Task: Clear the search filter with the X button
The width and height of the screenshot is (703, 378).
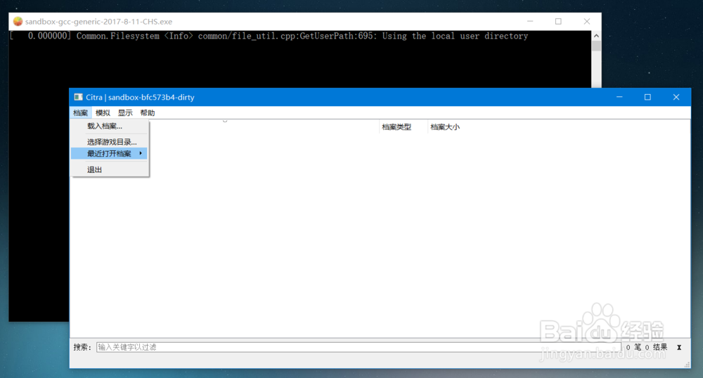Action: tap(679, 348)
